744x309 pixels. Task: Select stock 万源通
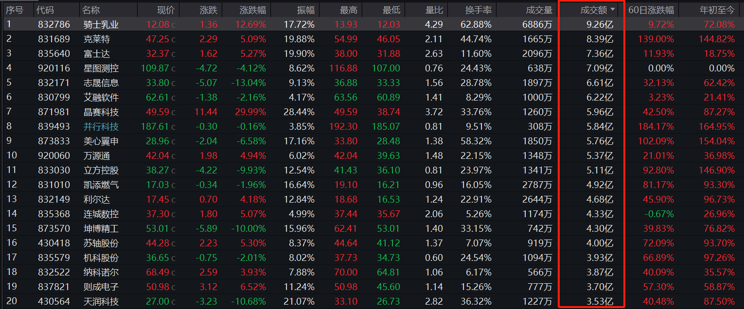tap(96, 155)
